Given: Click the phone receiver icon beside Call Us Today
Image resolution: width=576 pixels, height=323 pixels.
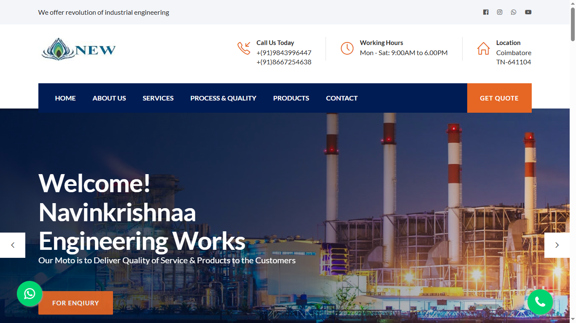Looking at the screenshot, I should tap(244, 48).
